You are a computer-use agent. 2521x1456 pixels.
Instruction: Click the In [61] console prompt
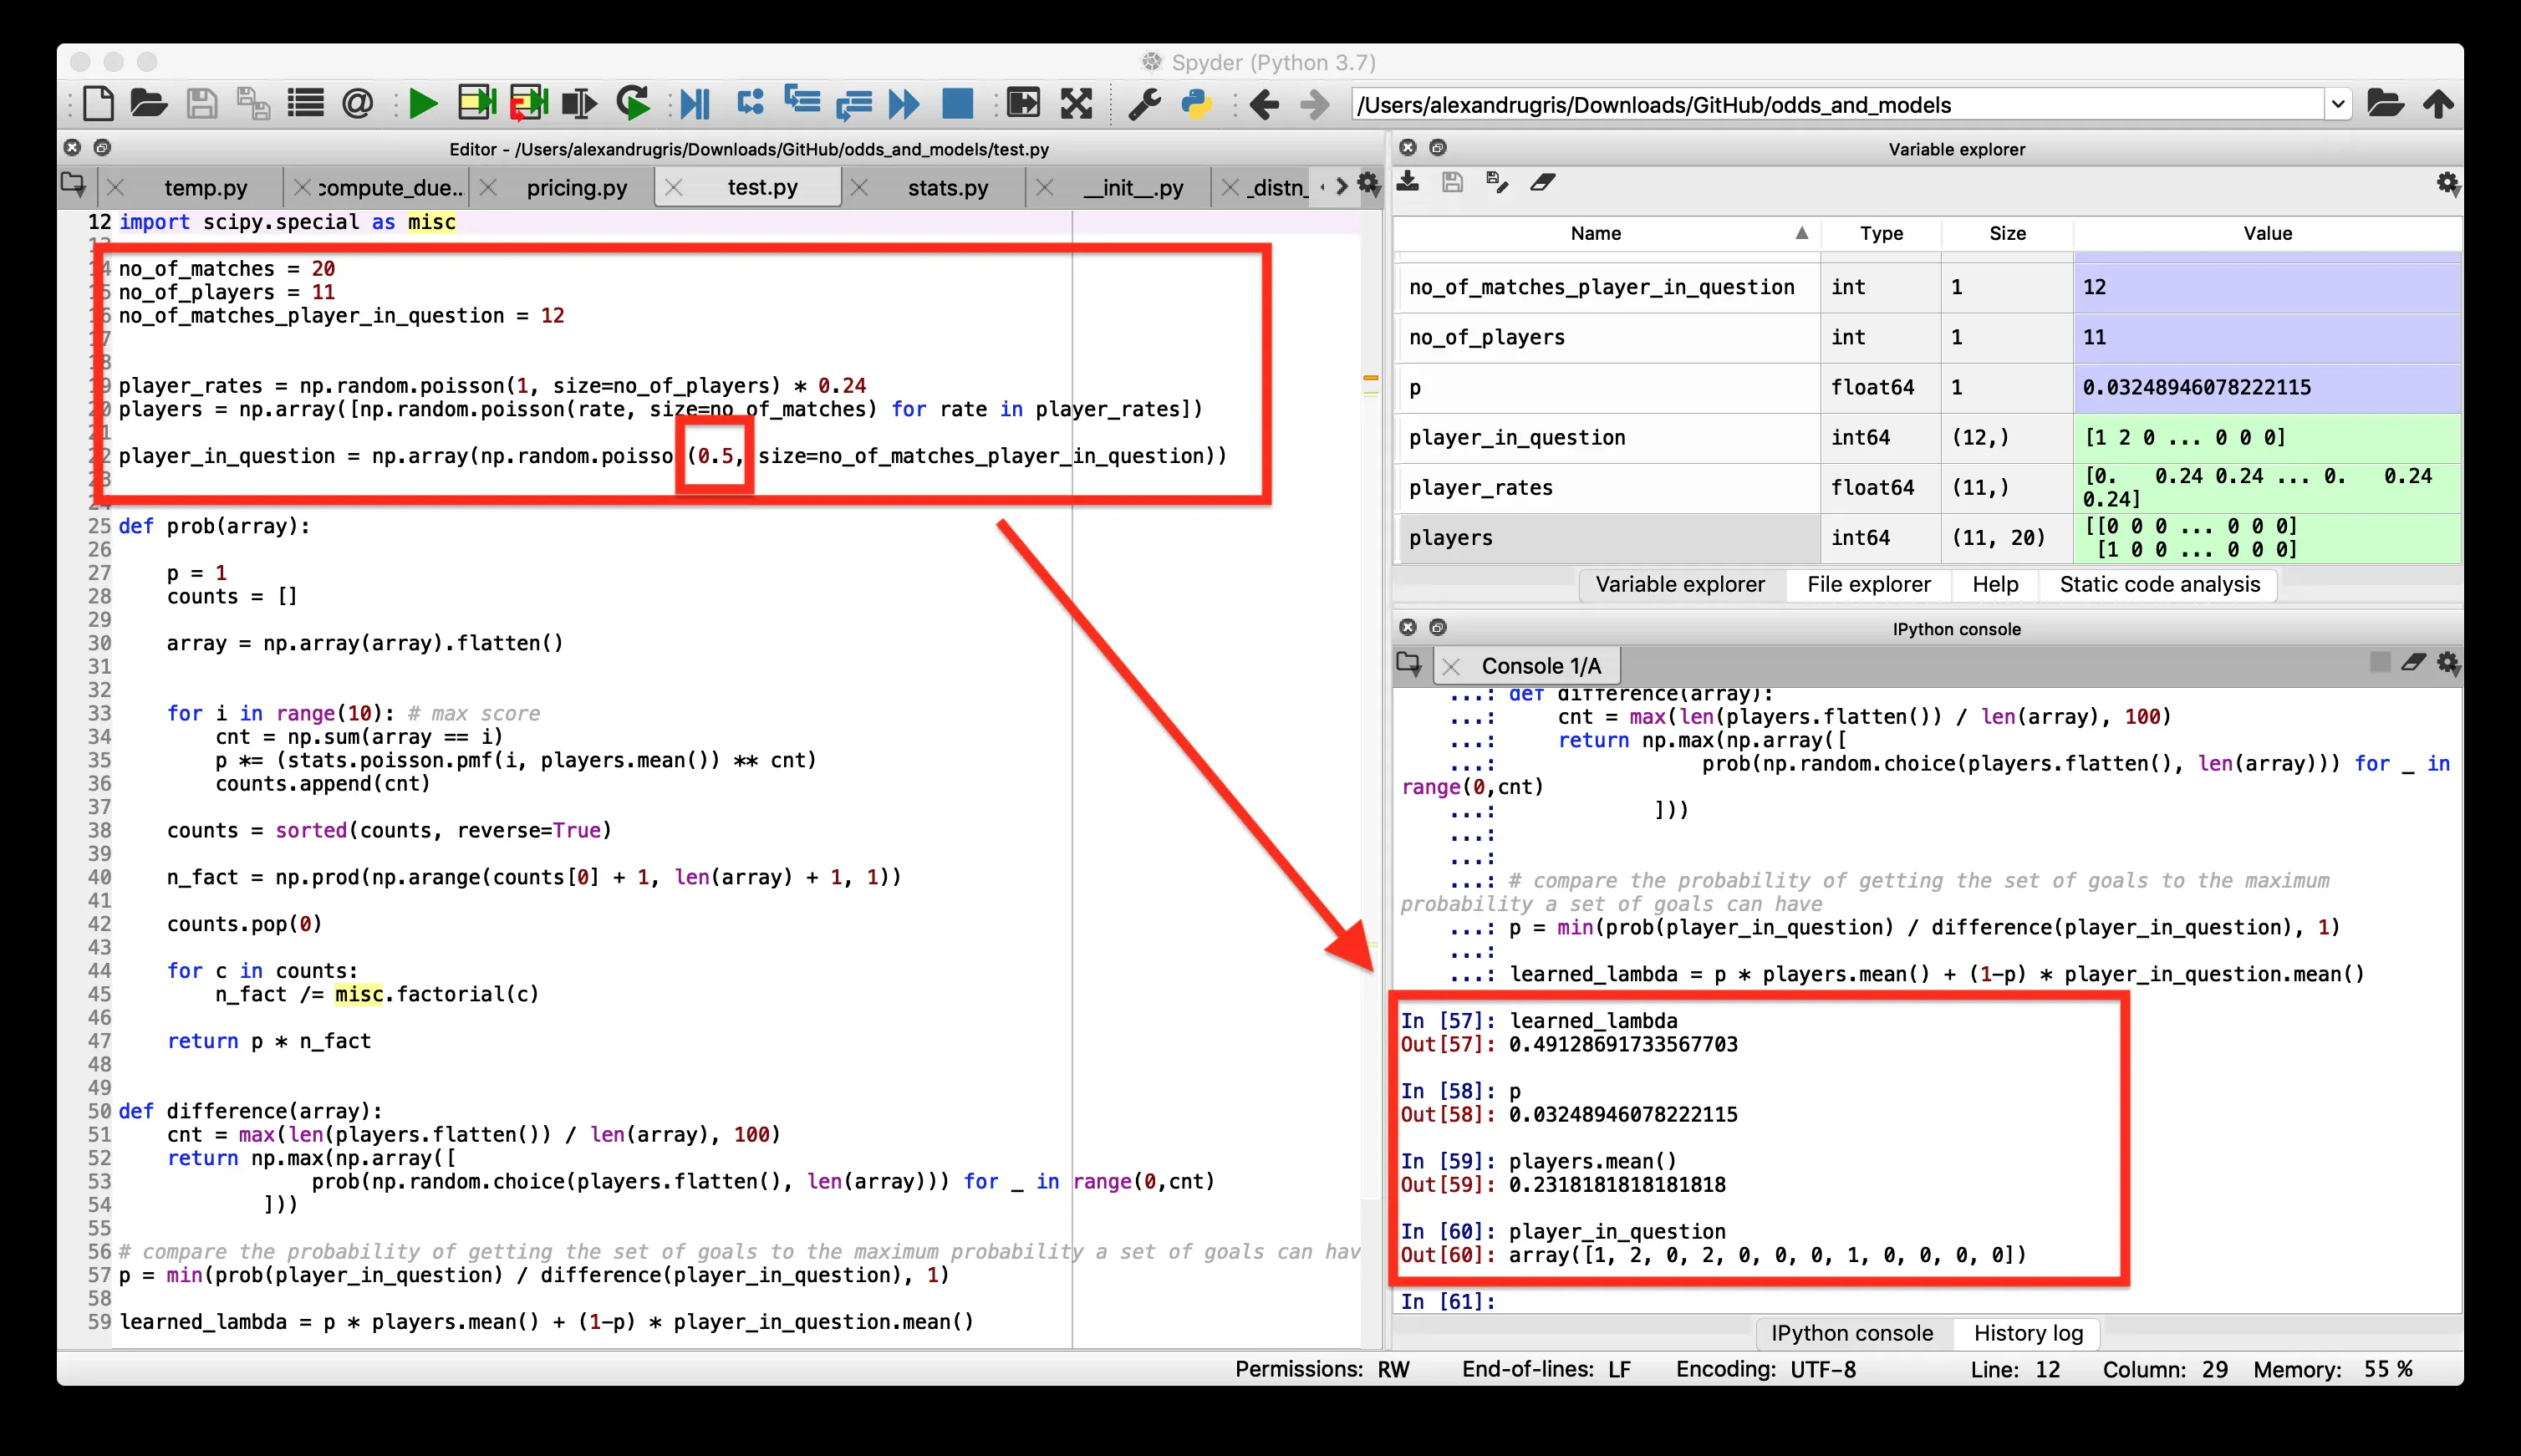tap(1447, 1301)
